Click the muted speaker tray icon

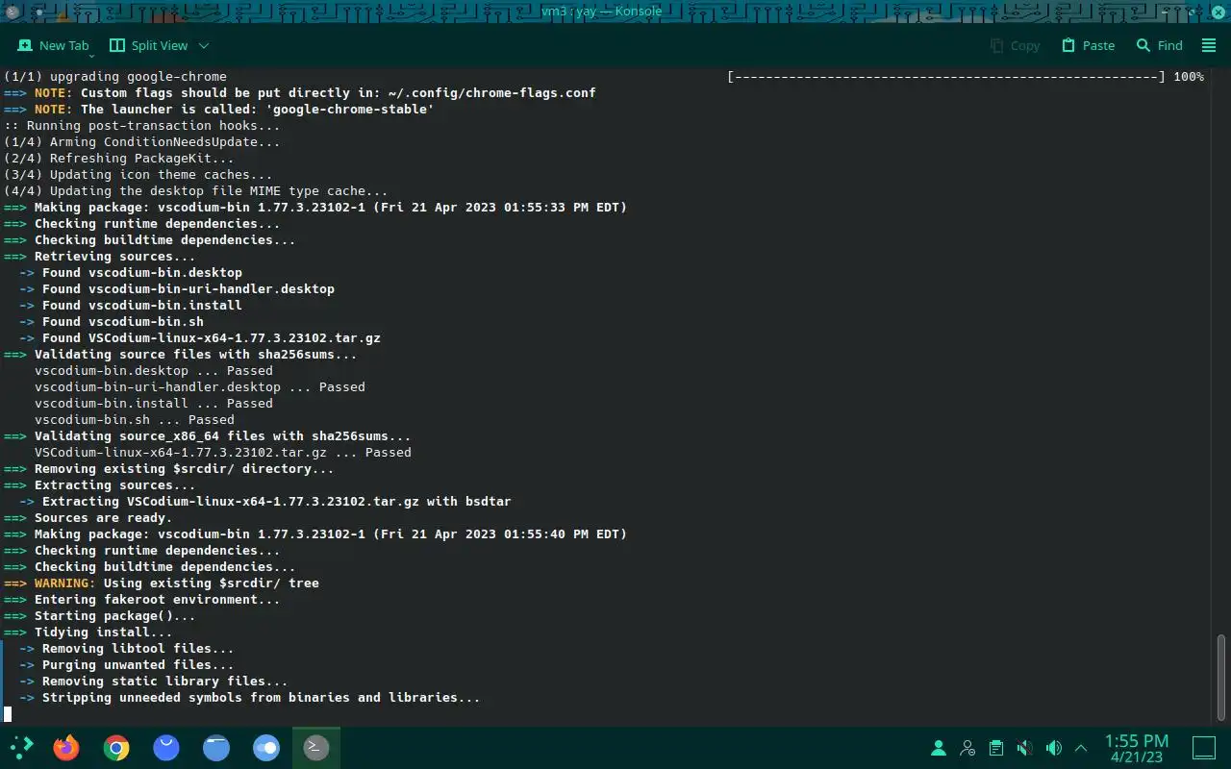1025,748
